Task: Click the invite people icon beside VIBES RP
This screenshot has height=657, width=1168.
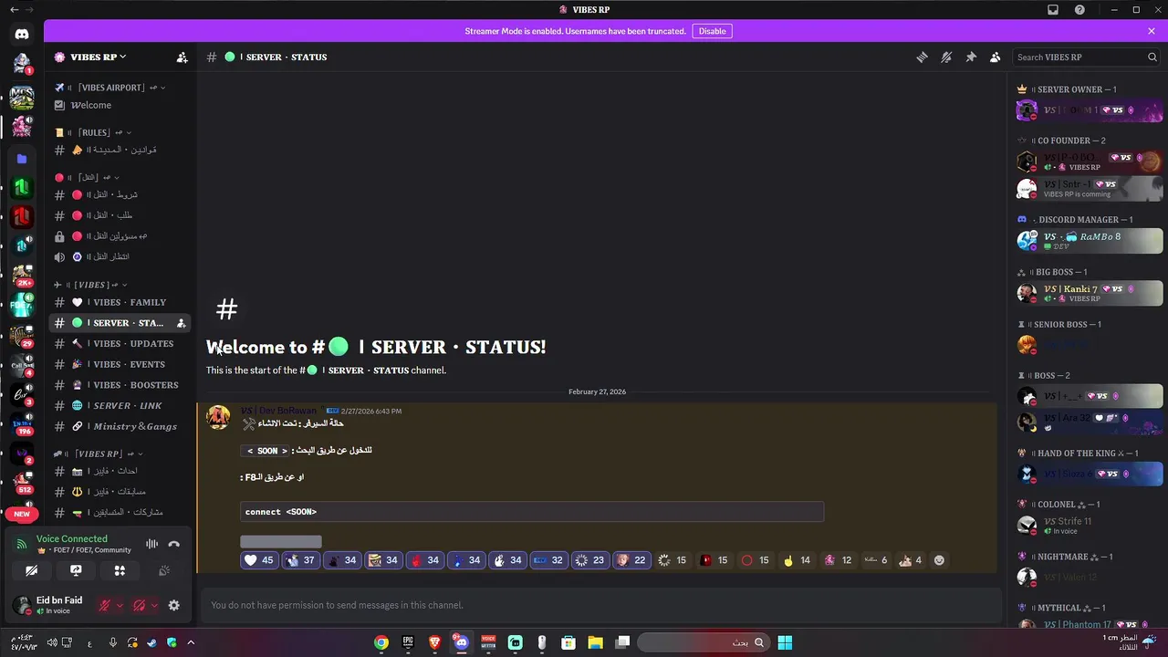Action: tap(182, 57)
